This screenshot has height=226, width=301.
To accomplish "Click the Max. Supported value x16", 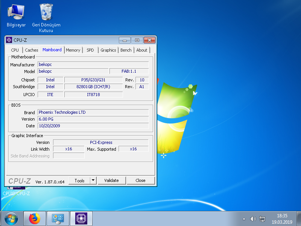I will [134, 149].
